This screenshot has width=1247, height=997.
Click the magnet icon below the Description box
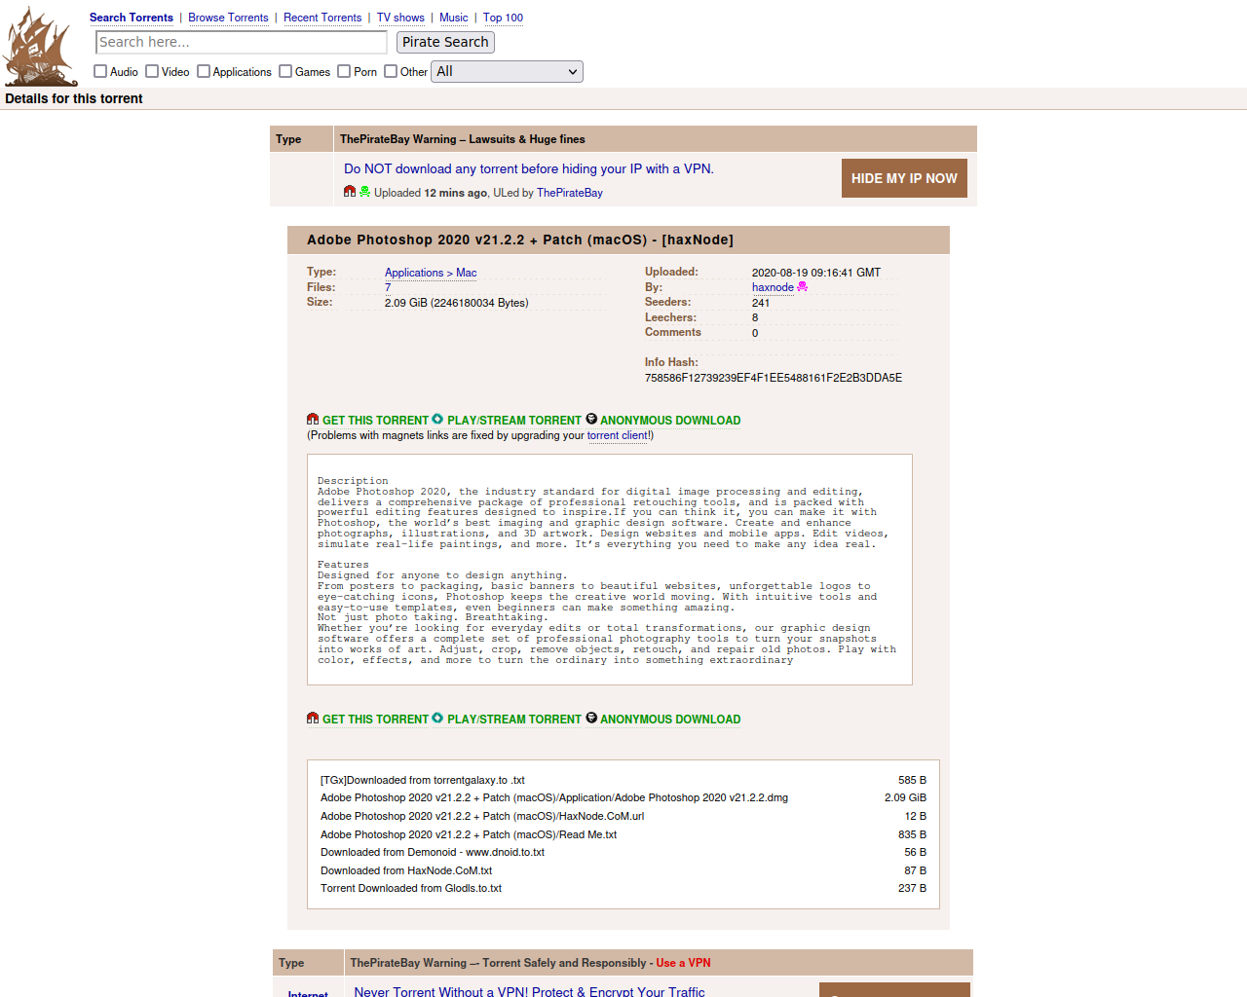click(313, 719)
